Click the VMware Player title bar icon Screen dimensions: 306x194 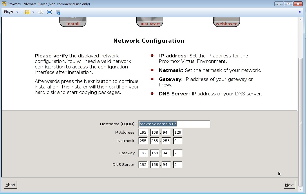[x=4, y=4]
